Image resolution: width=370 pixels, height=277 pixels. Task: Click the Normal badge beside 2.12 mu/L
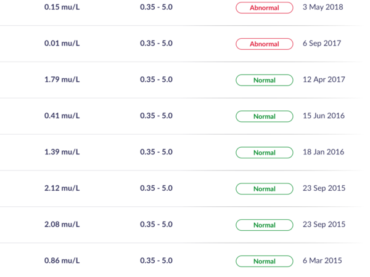coord(265,189)
